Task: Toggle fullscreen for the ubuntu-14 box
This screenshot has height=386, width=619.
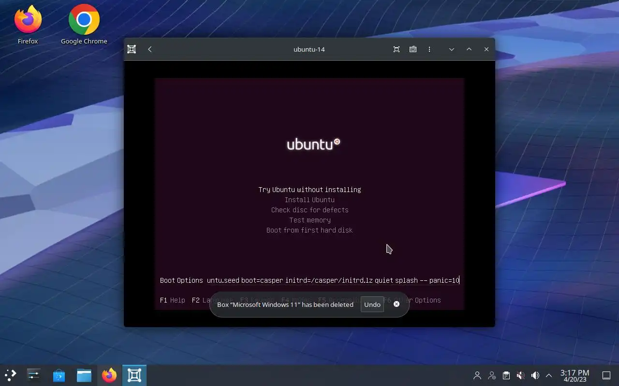Action: (397, 49)
